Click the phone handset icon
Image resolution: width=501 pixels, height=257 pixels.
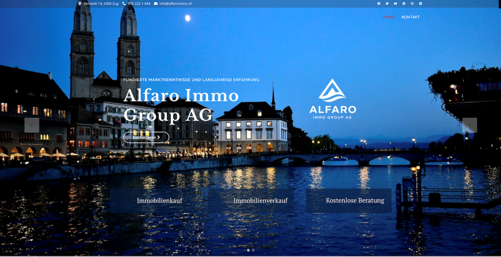coord(124,3)
